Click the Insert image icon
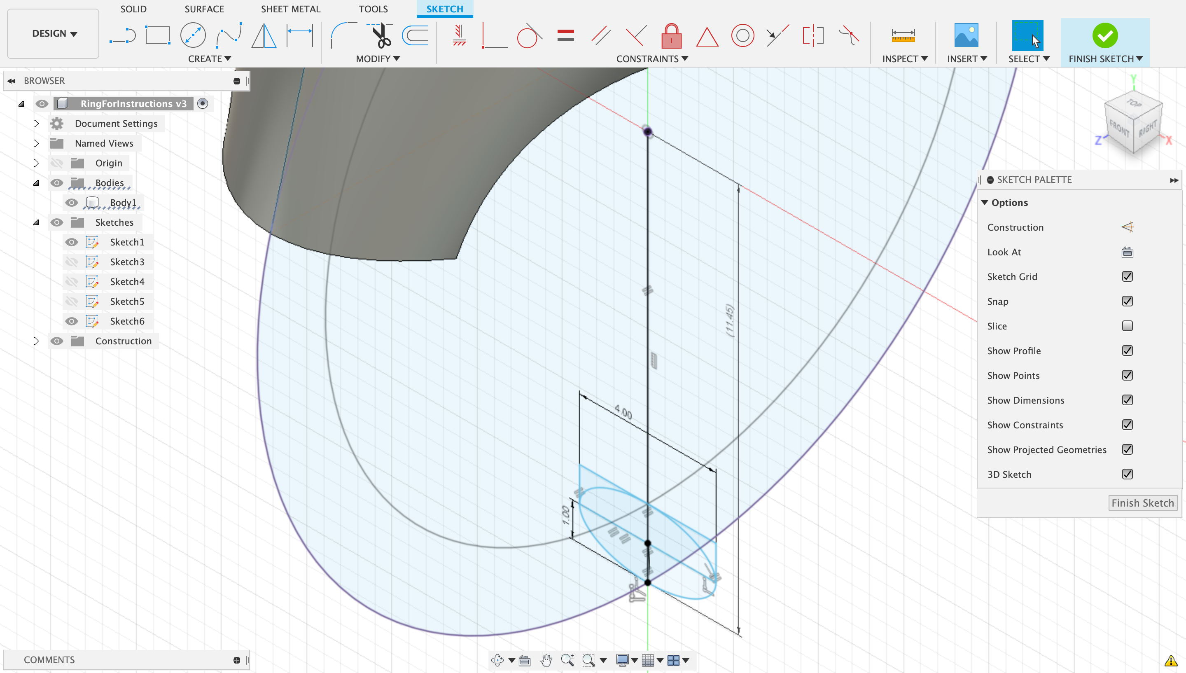Image resolution: width=1186 pixels, height=673 pixels. pos(966,35)
